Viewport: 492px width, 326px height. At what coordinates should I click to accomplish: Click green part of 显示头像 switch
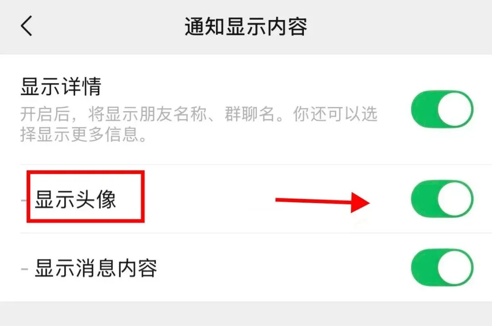pyautogui.click(x=424, y=199)
